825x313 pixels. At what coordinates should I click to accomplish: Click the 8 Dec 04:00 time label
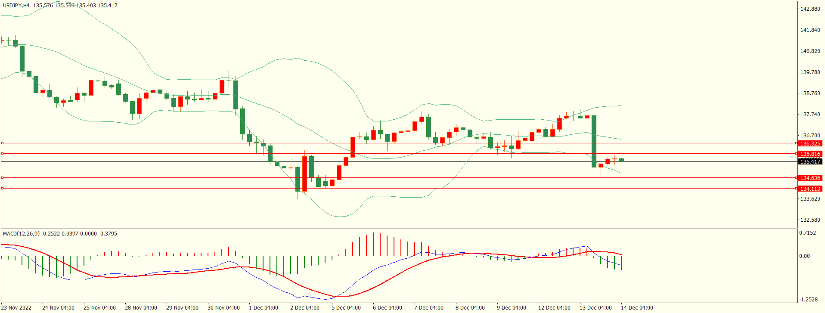(x=470, y=308)
